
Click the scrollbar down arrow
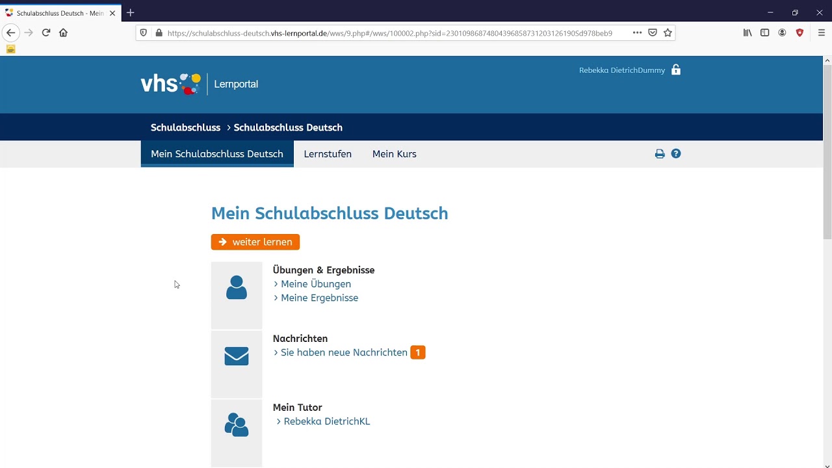coord(827,465)
